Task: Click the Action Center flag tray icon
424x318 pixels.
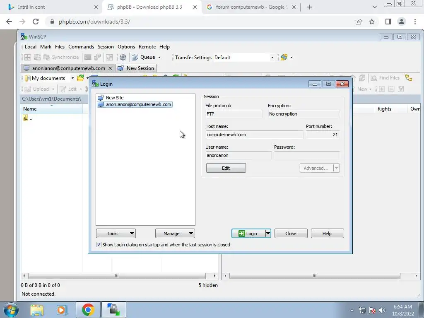Action: click(372, 310)
